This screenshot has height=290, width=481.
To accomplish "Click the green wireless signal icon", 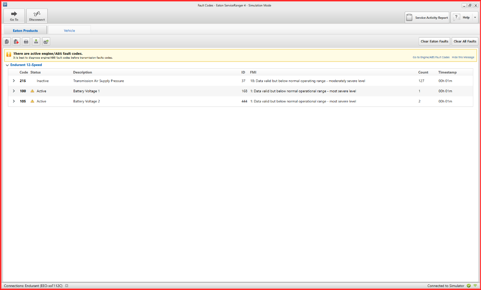I will pyautogui.click(x=475, y=286).
